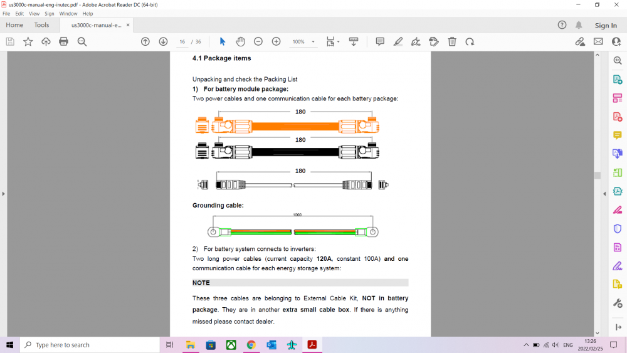Open the Find text magnifier

[x=82, y=41]
